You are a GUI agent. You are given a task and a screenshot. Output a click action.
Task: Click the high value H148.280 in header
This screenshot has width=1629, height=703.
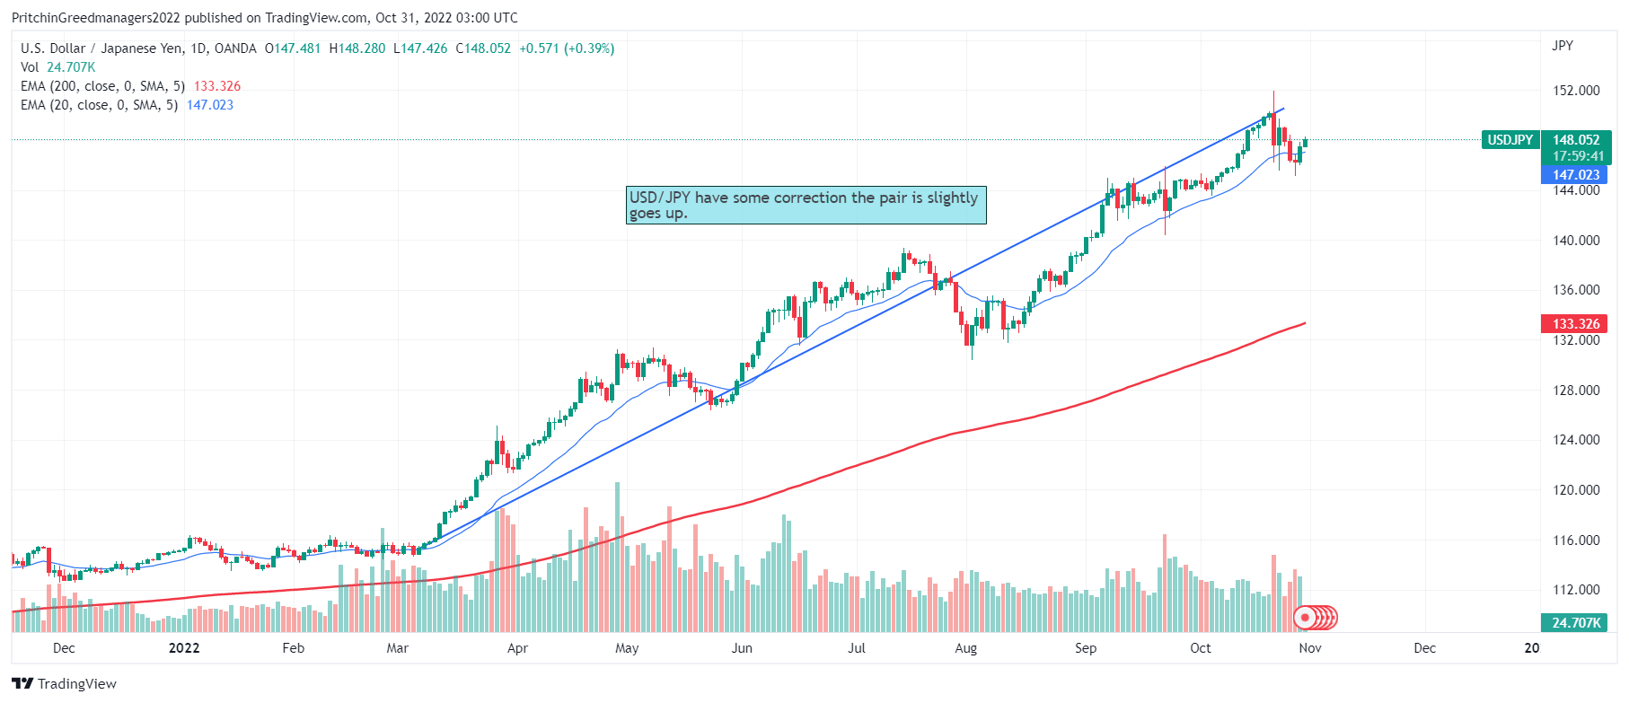357,48
